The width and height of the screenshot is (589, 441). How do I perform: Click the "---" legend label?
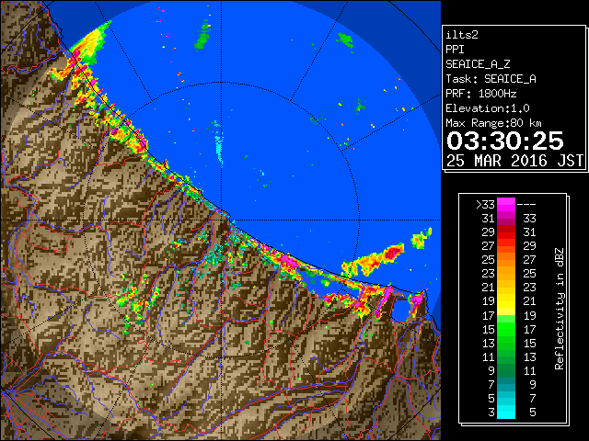(526, 204)
